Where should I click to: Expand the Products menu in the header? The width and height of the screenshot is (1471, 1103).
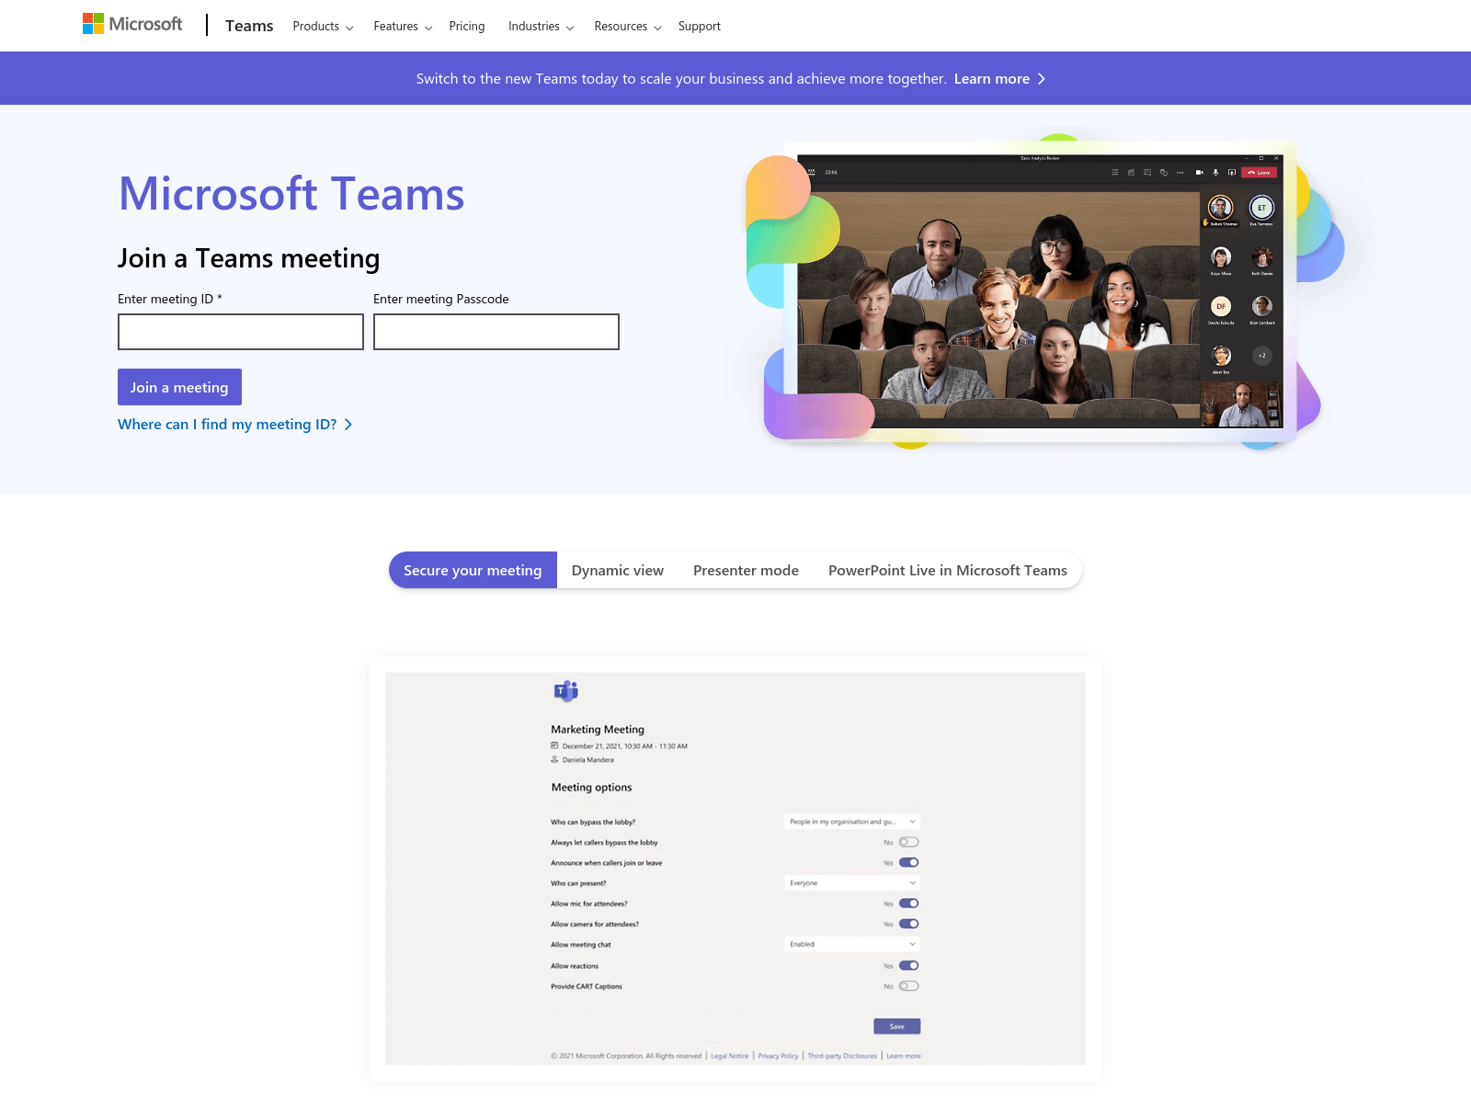[x=323, y=27]
